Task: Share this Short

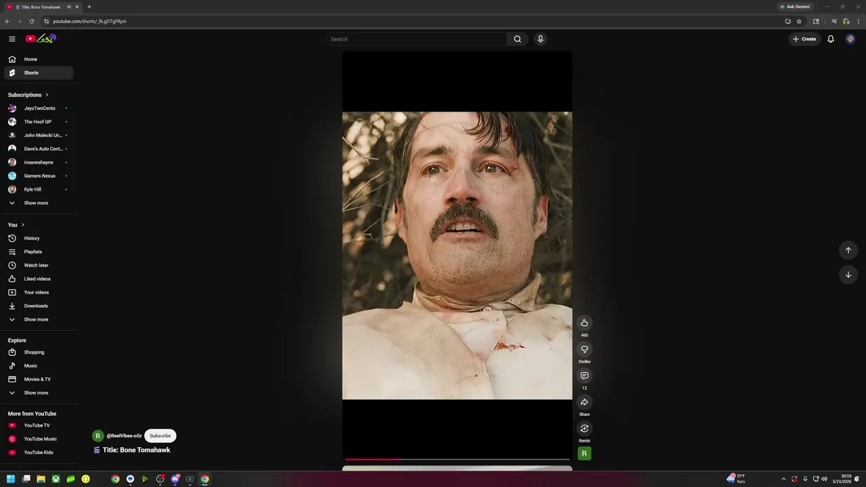Action: 585,402
